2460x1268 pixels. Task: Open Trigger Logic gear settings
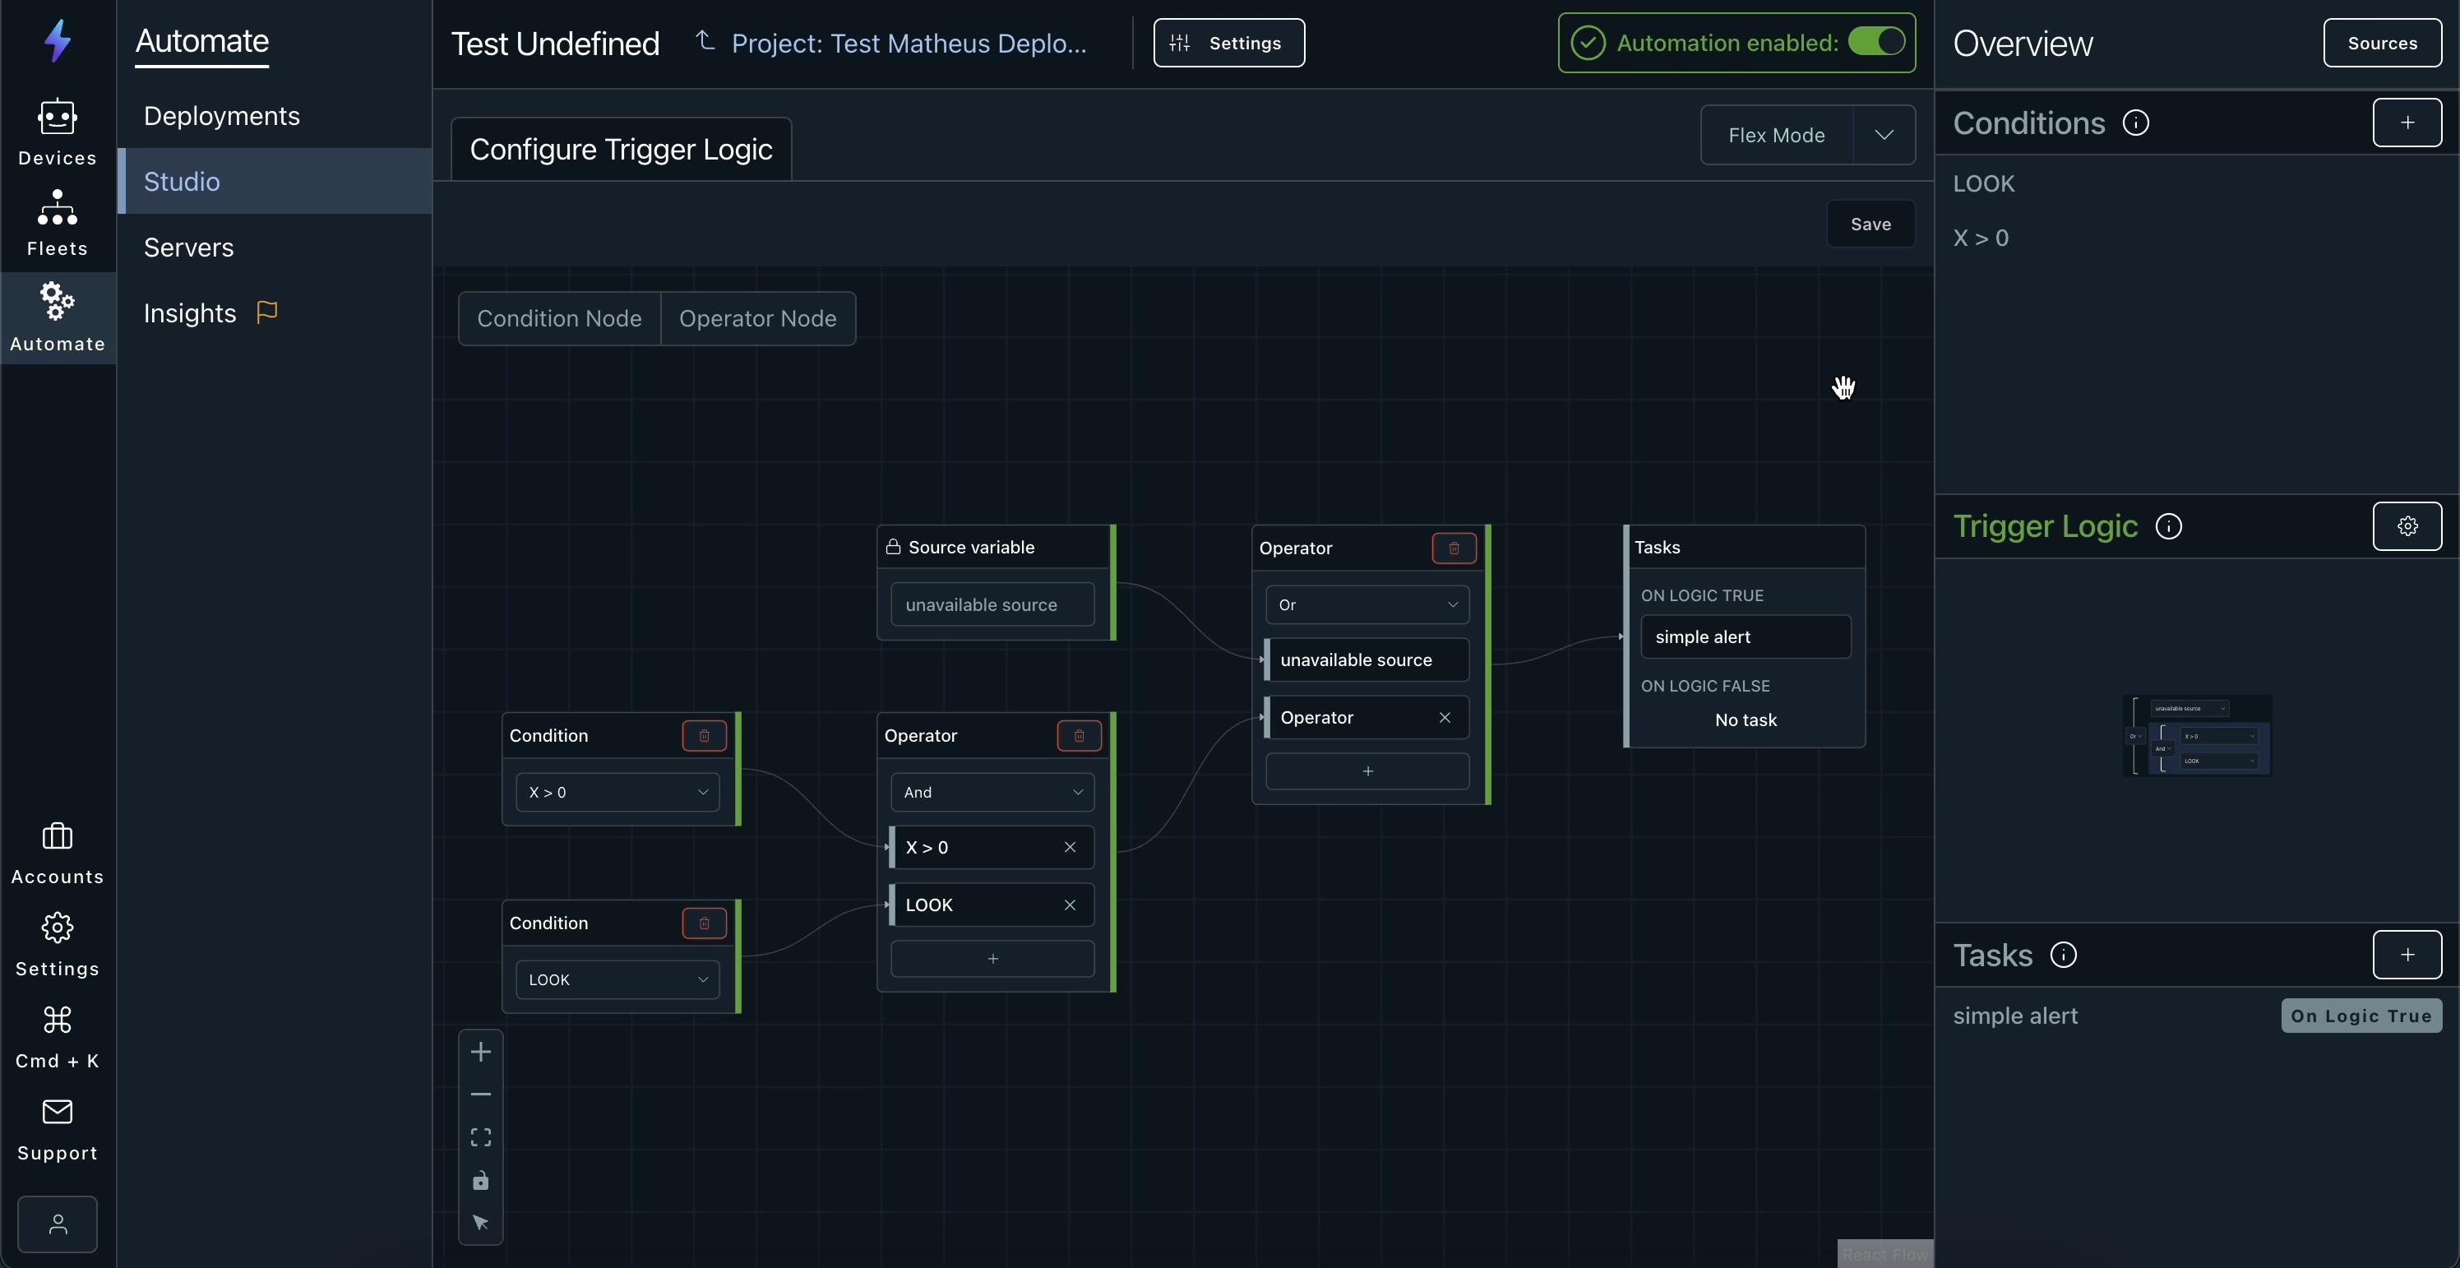tap(2407, 526)
